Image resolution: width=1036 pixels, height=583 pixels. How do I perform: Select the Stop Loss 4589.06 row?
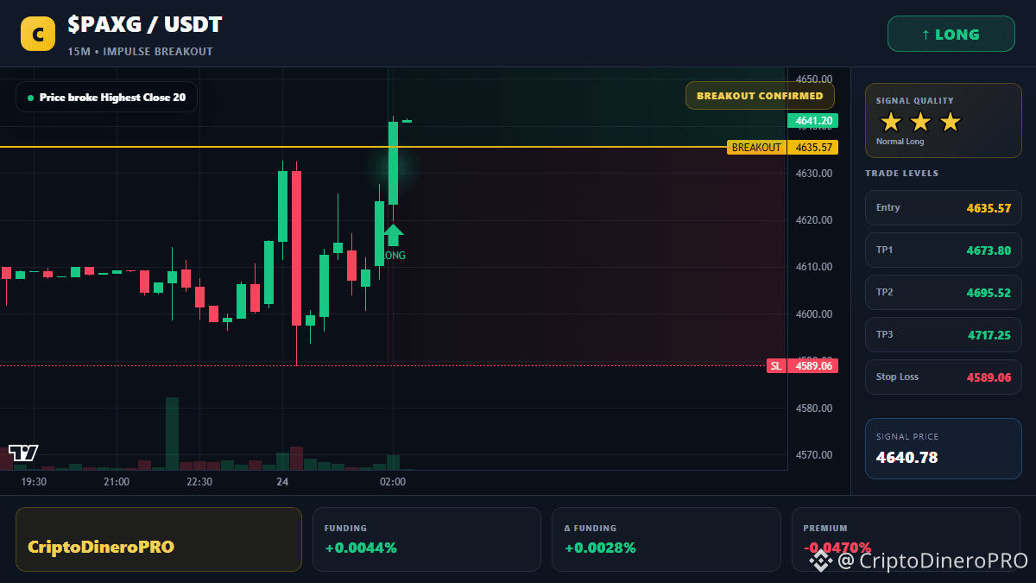tap(944, 377)
